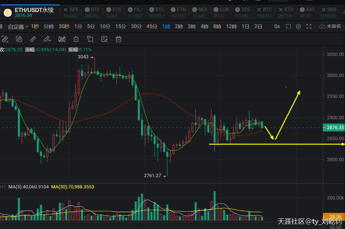Image resolution: width=345 pixels, height=229 pixels.
Task: Select the 1日 daily timeframe
Action: click(245, 26)
